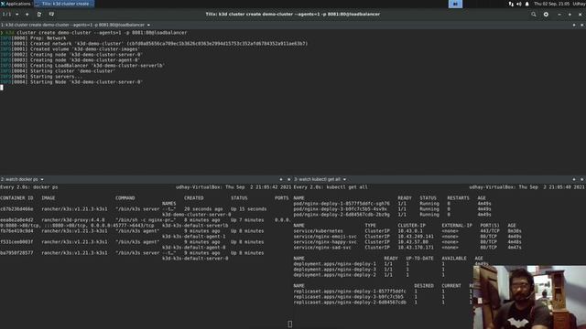Click 'service/nginx-sad-svc' row name
The width and height of the screenshot is (586, 329).
pos(322,248)
